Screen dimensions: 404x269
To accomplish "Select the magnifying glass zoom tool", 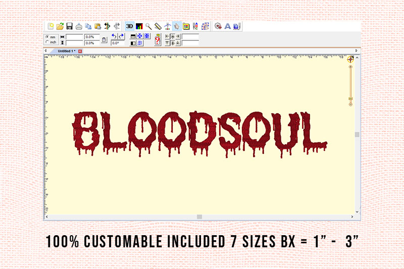I will pyautogui.click(x=148, y=26).
